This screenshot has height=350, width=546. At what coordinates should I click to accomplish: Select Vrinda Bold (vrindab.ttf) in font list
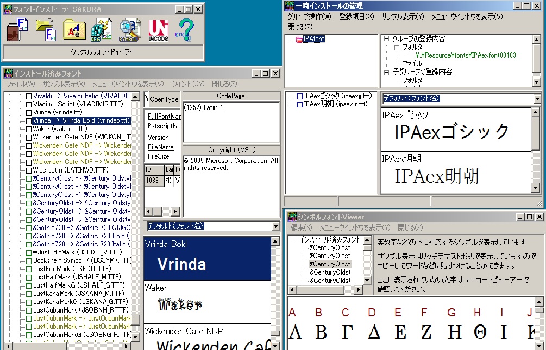pyautogui.click(x=81, y=120)
